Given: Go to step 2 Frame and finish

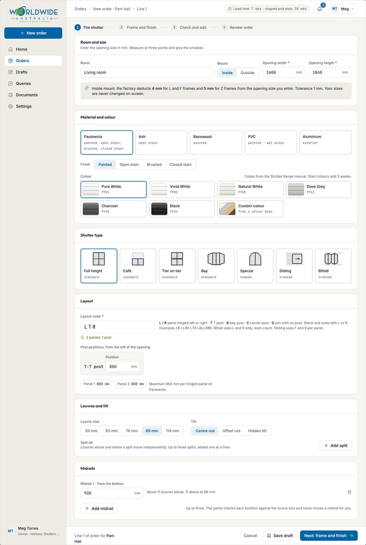Looking at the screenshot, I should tap(137, 27).
